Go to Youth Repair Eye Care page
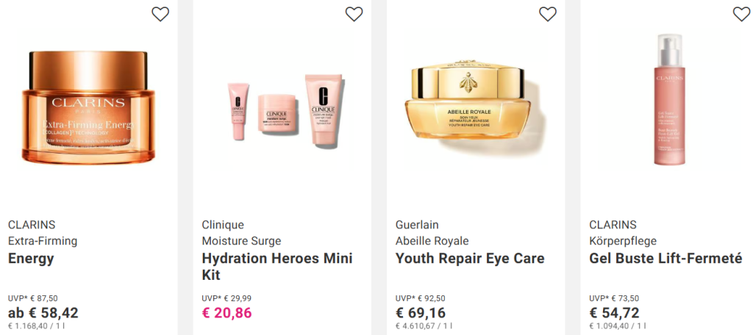The width and height of the screenshot is (753, 335). [x=470, y=259]
